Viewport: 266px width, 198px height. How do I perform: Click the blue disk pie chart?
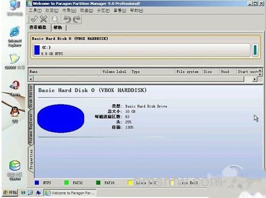coord(61,118)
